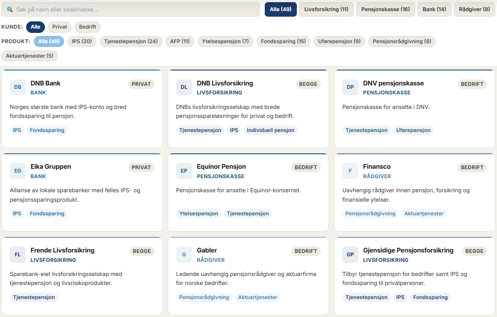This screenshot has width=497, height=317.
Task: Open the Gabler card title
Action: pyautogui.click(x=207, y=250)
